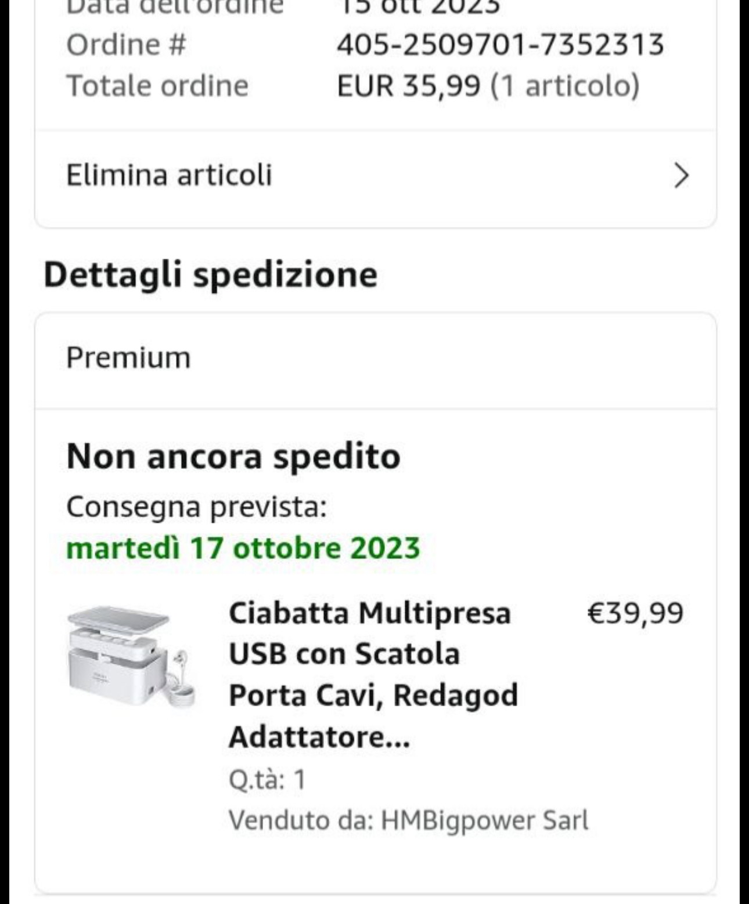
Task: Tap the Totale ordine label
Action: tap(157, 86)
